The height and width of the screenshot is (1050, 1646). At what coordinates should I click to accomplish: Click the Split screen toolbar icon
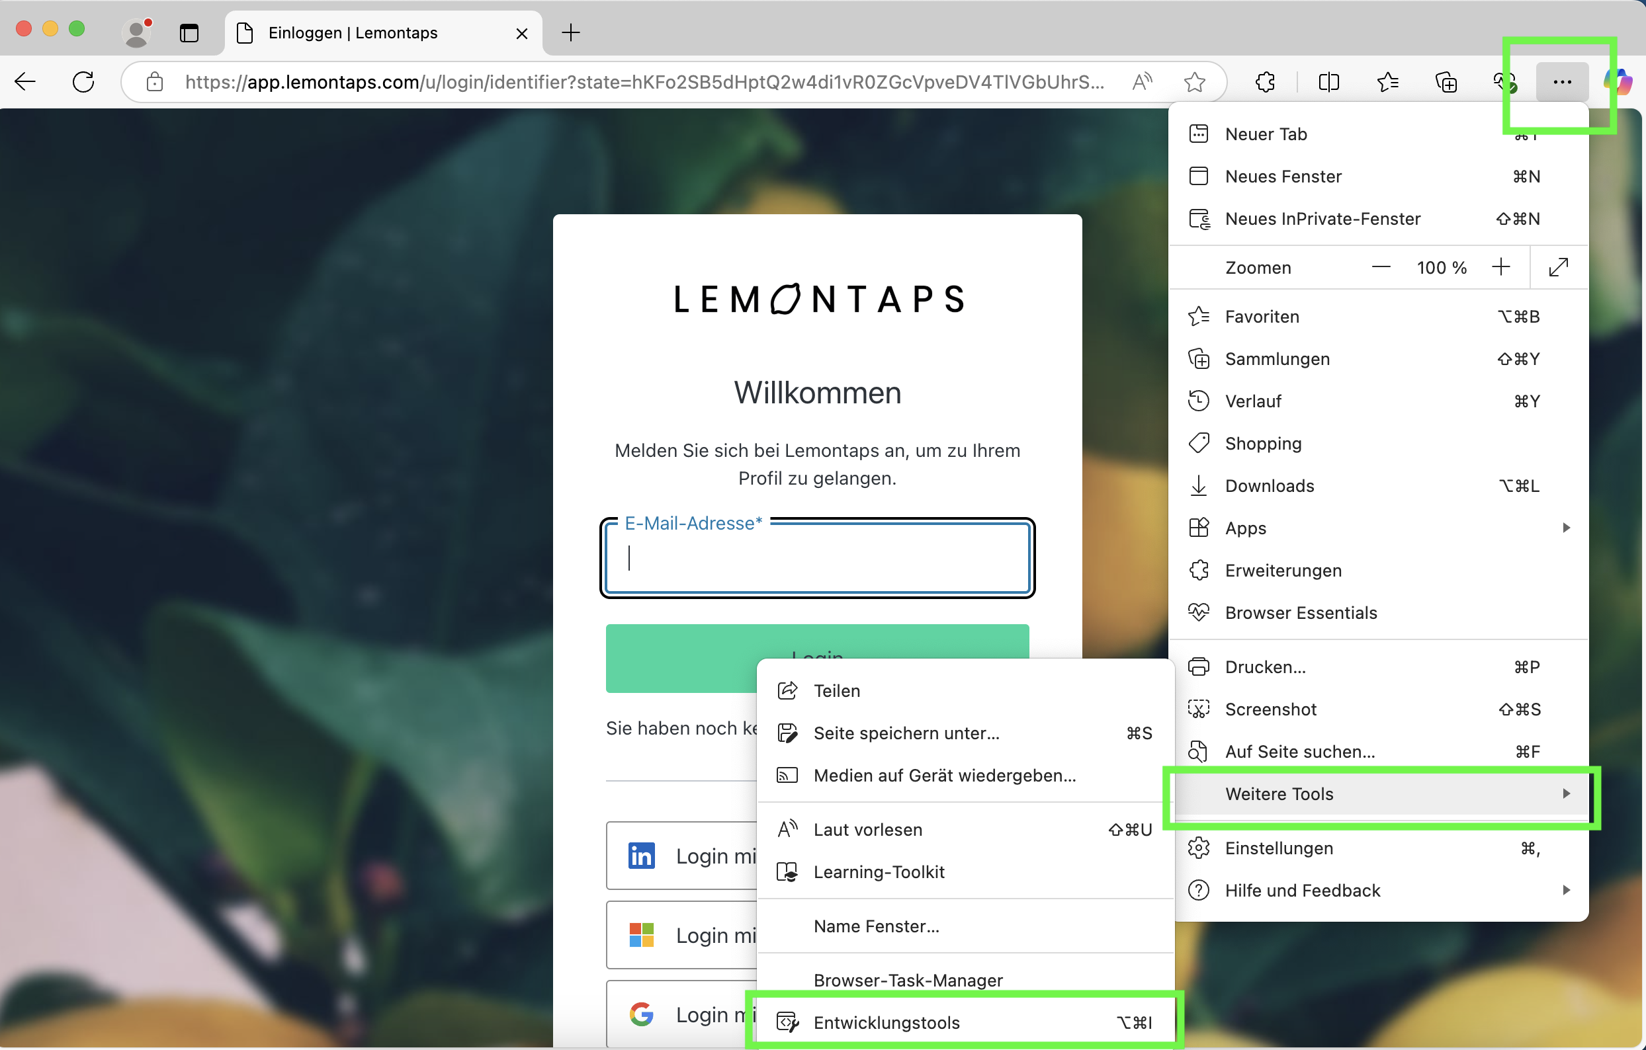[1328, 82]
